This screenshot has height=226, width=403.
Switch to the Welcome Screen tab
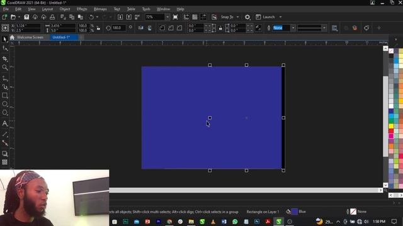[30, 38]
